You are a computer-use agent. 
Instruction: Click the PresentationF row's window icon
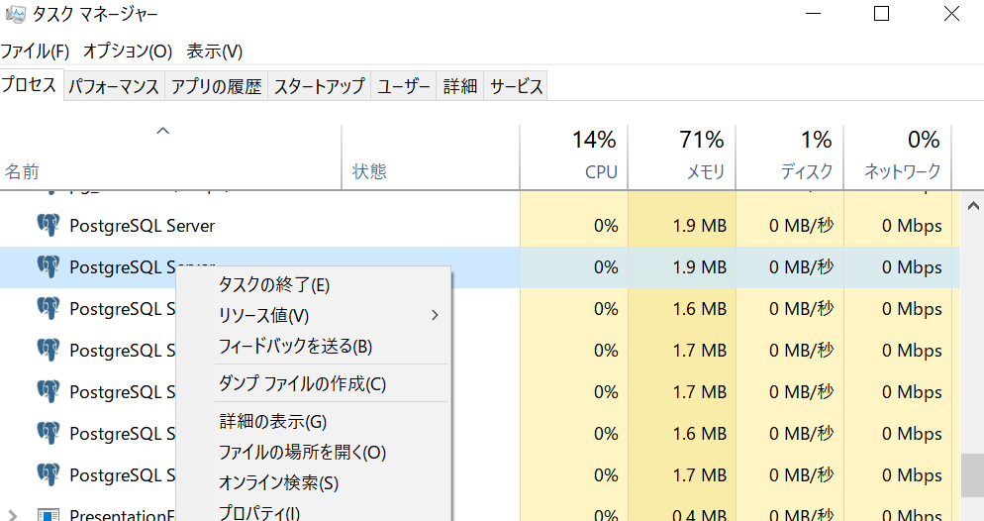tap(49, 515)
